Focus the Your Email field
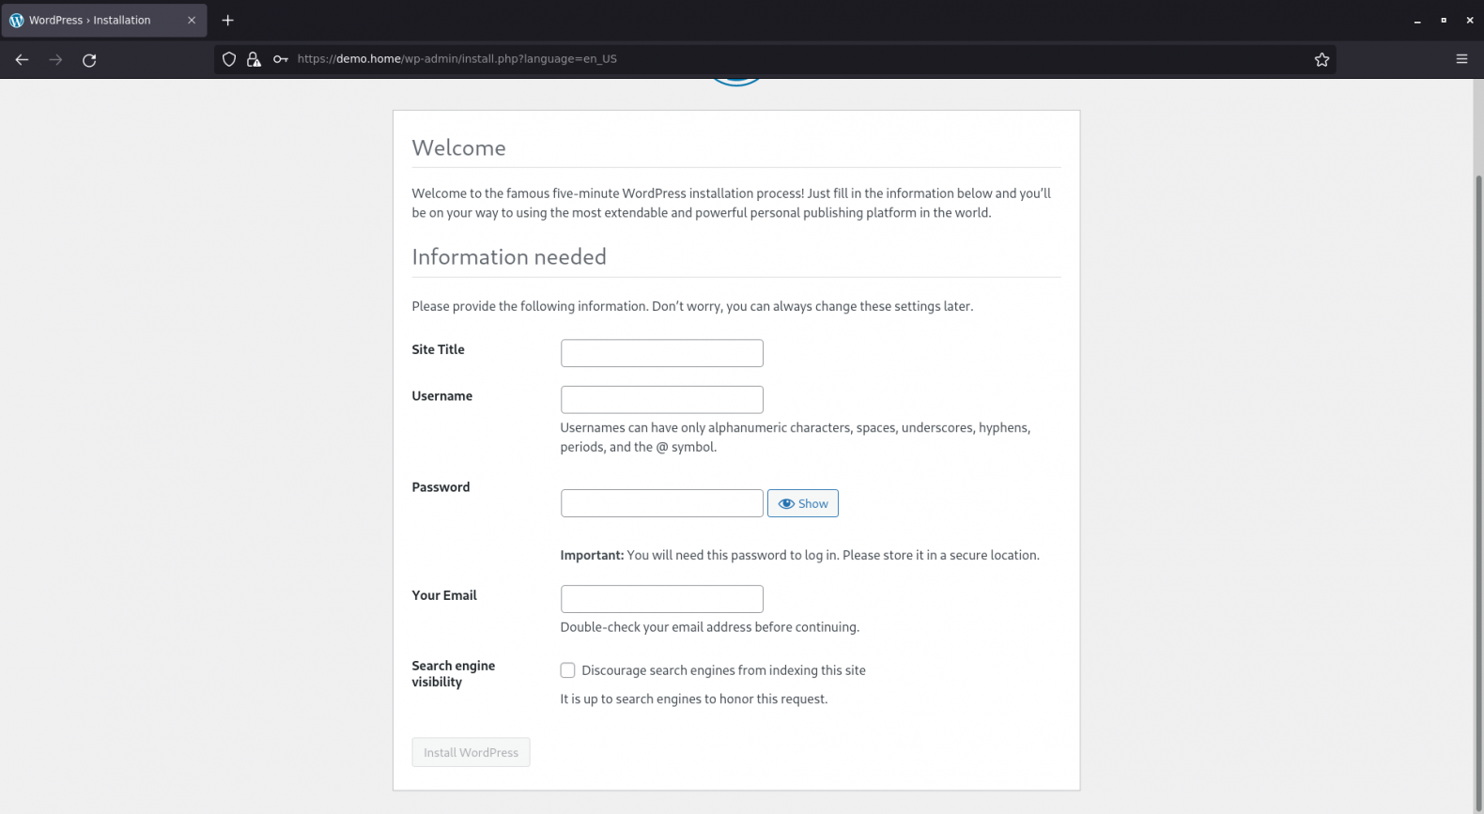 pyautogui.click(x=661, y=599)
